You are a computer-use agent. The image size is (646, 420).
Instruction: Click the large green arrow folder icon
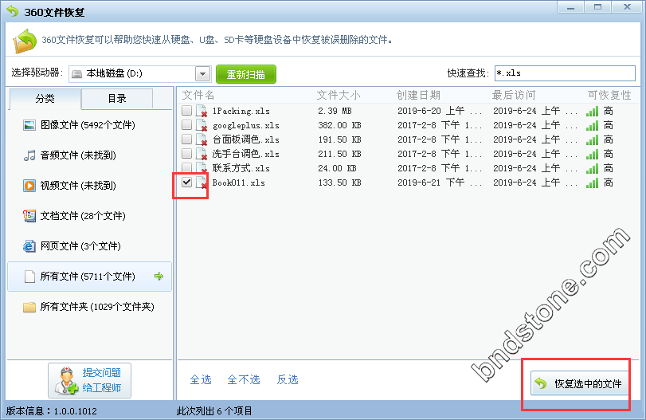point(25,41)
